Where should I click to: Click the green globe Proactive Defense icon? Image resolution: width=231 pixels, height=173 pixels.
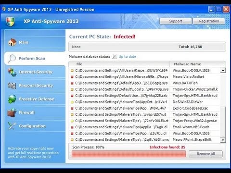(12, 99)
